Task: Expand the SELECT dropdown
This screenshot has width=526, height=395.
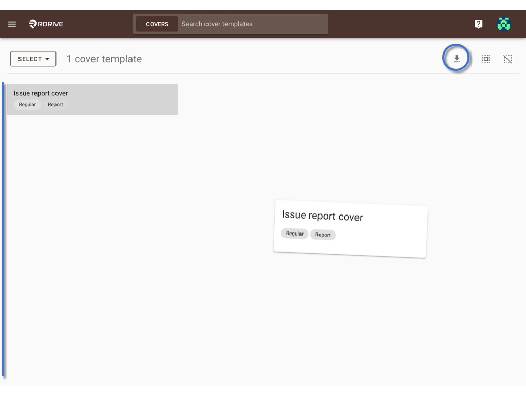Action: point(33,59)
